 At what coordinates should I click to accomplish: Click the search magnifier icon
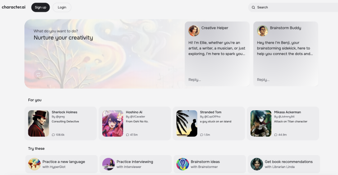tap(253, 7)
